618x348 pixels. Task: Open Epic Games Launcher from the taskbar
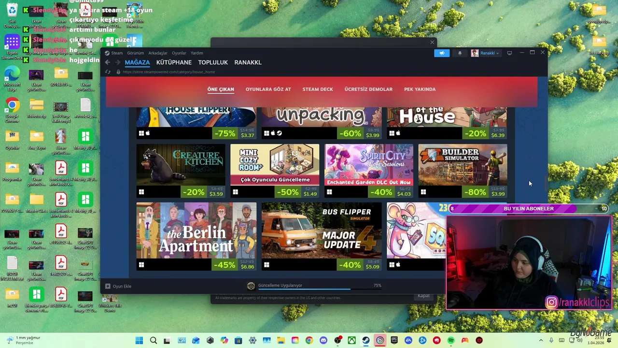tap(394, 341)
